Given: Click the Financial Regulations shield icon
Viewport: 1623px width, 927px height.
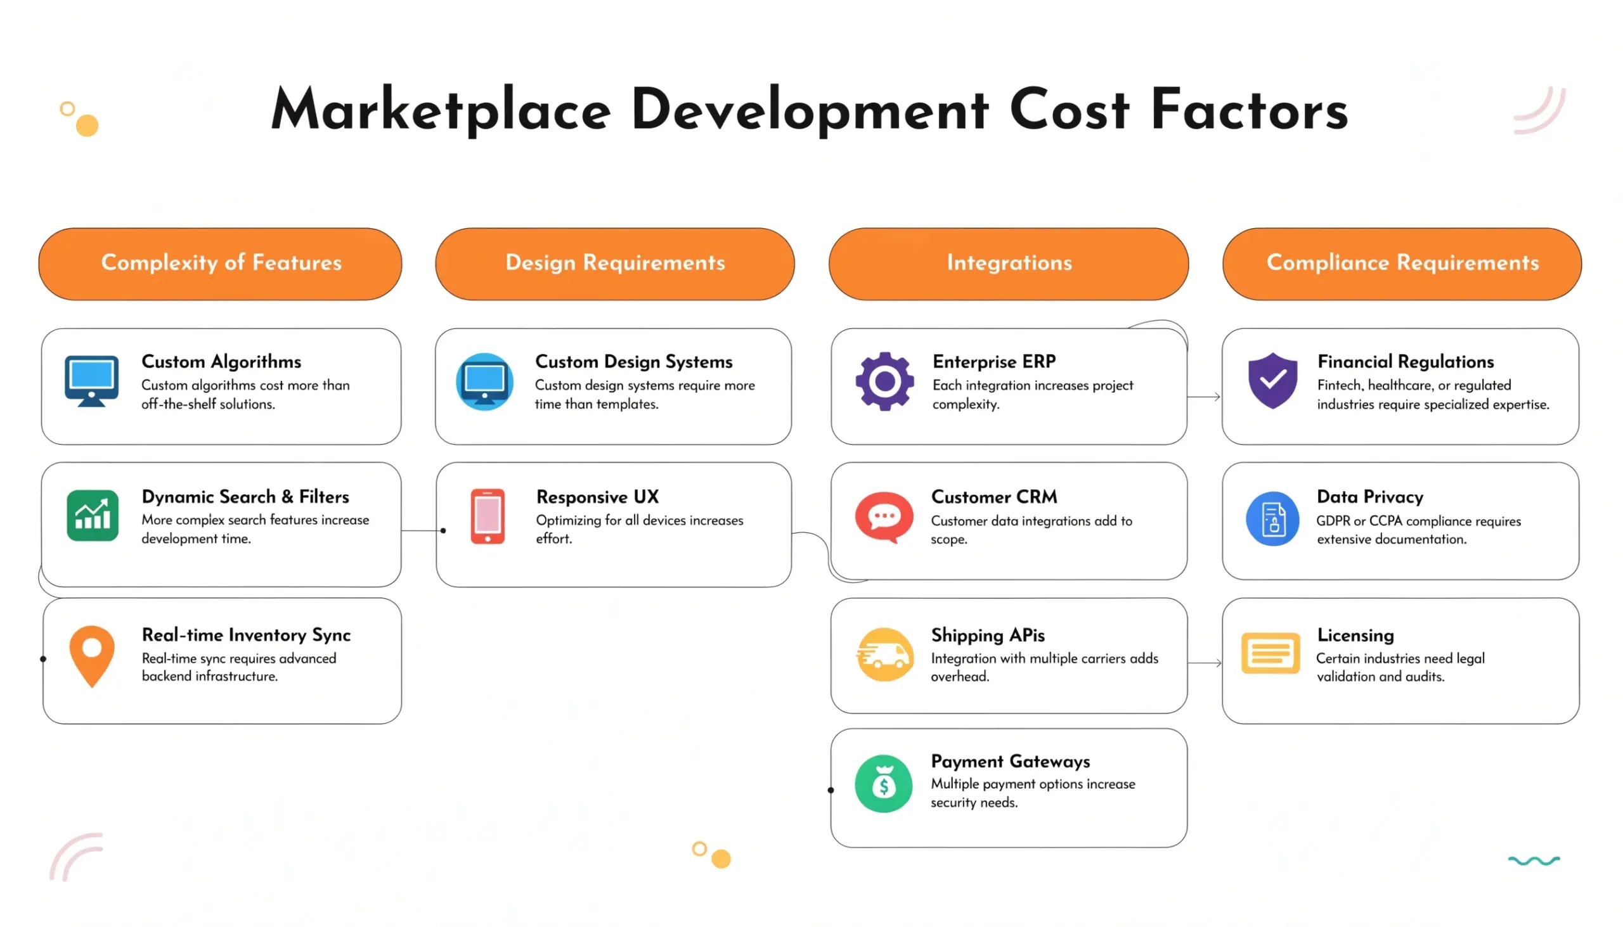Looking at the screenshot, I should (1272, 382).
